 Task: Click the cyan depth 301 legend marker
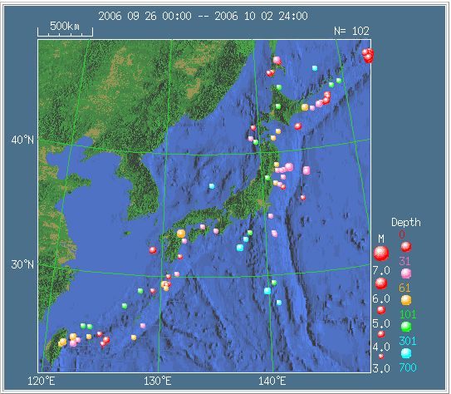coord(406,353)
